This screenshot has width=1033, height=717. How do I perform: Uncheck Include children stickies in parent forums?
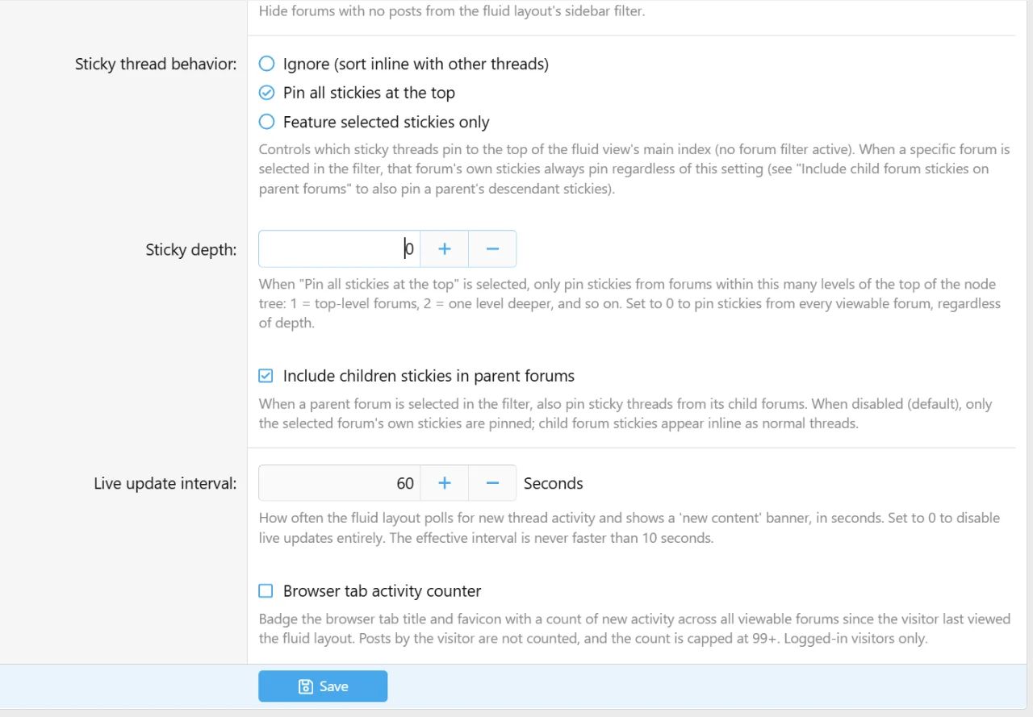(266, 376)
